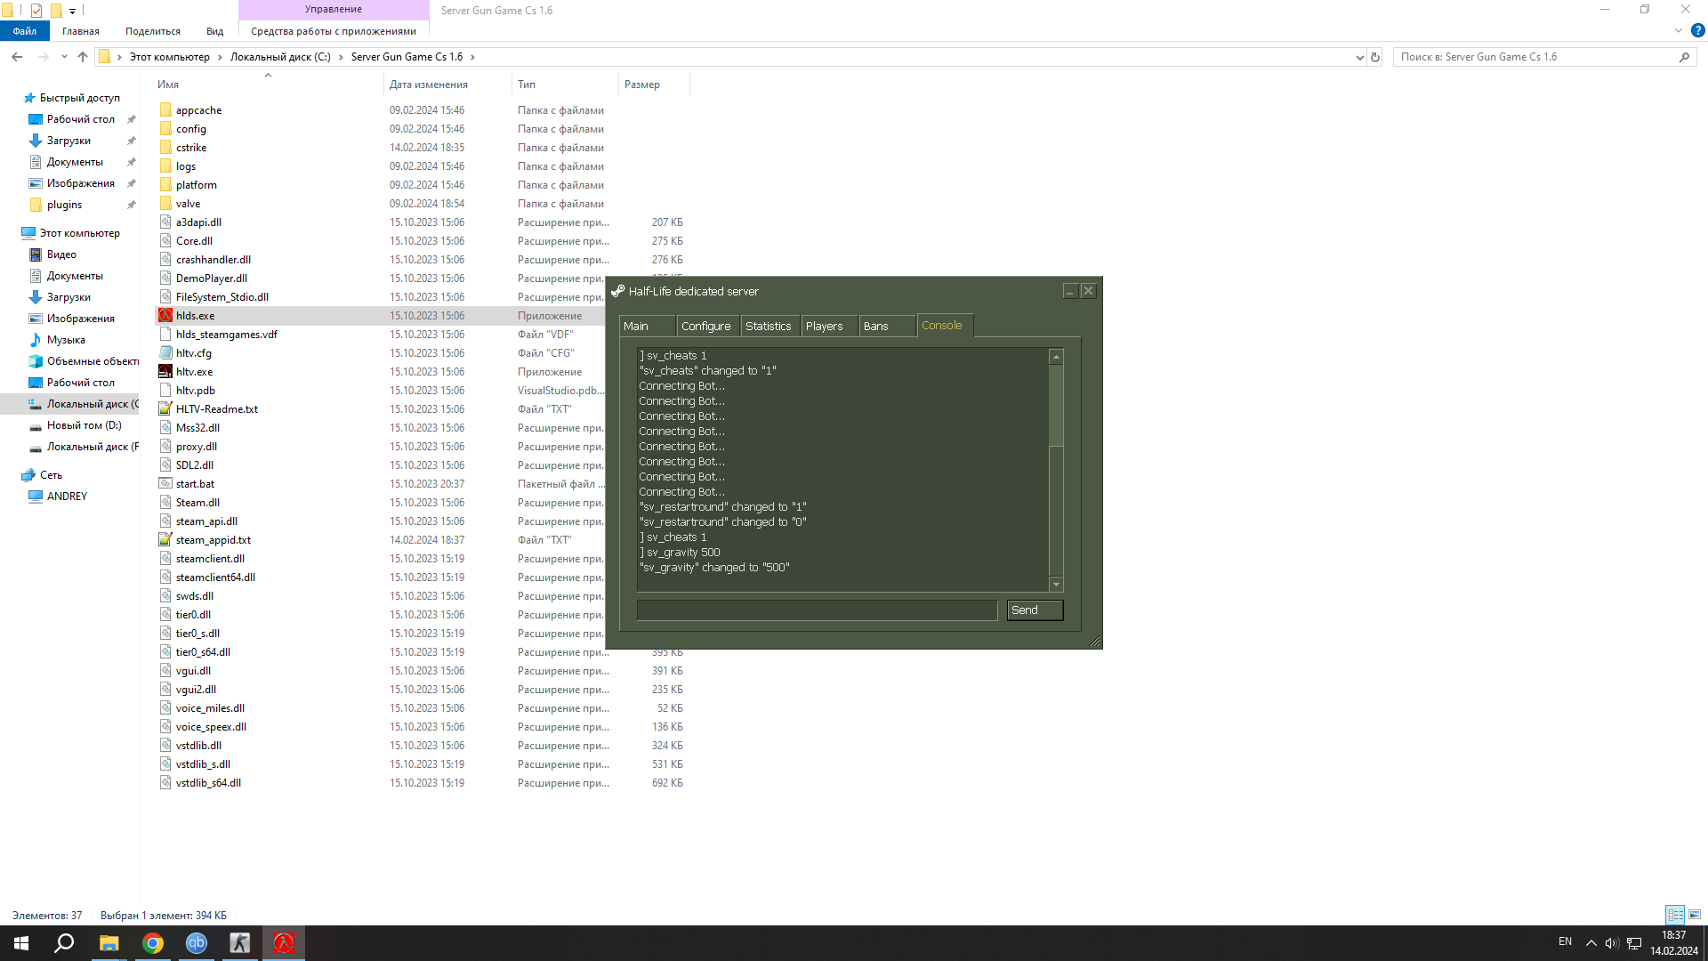The width and height of the screenshot is (1708, 961).
Task: Open Explorer help question mark
Action: point(1697,30)
